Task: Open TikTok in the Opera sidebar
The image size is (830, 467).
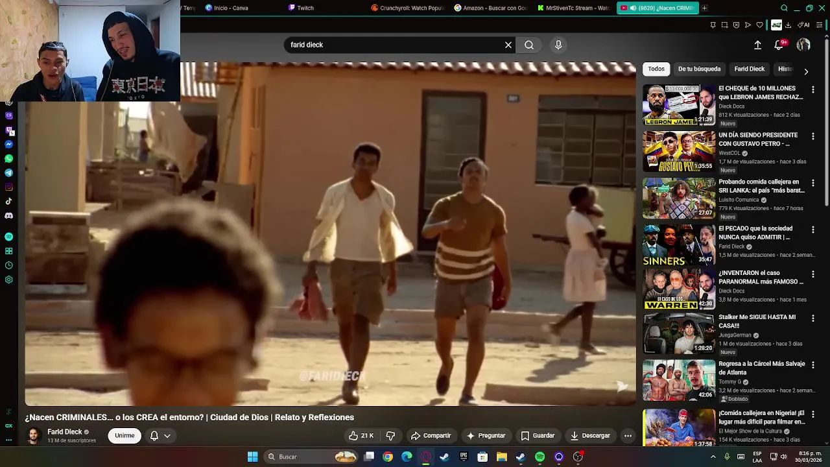Action: tap(8, 201)
